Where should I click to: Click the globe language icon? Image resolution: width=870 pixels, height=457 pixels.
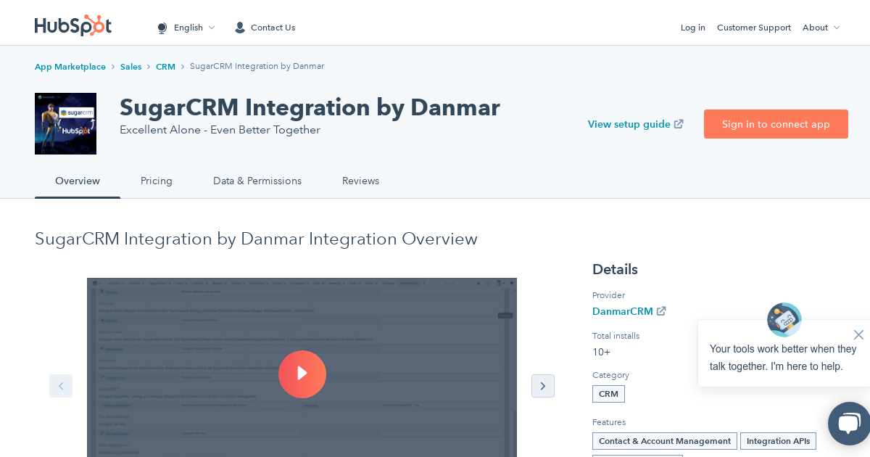click(x=162, y=28)
